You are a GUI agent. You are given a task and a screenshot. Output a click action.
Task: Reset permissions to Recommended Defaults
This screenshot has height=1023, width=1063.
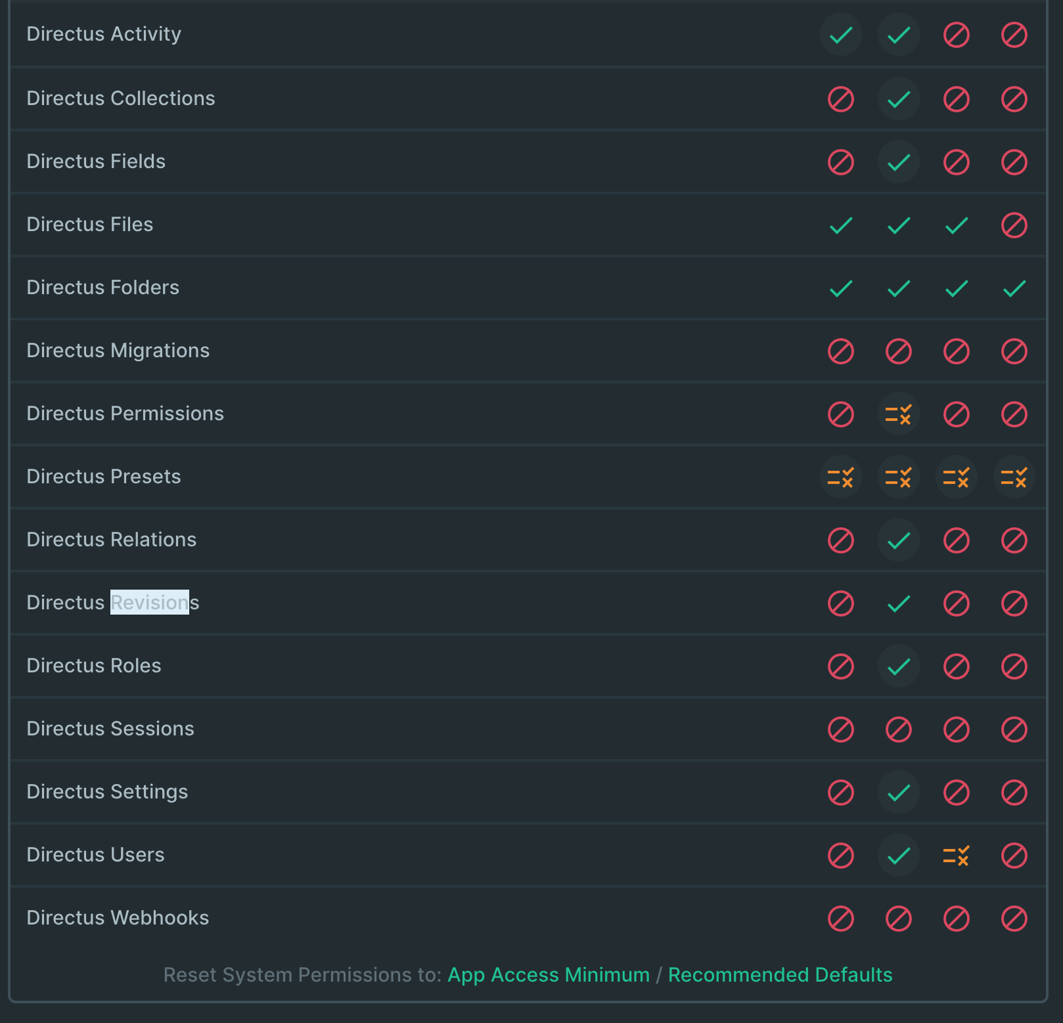click(780, 975)
